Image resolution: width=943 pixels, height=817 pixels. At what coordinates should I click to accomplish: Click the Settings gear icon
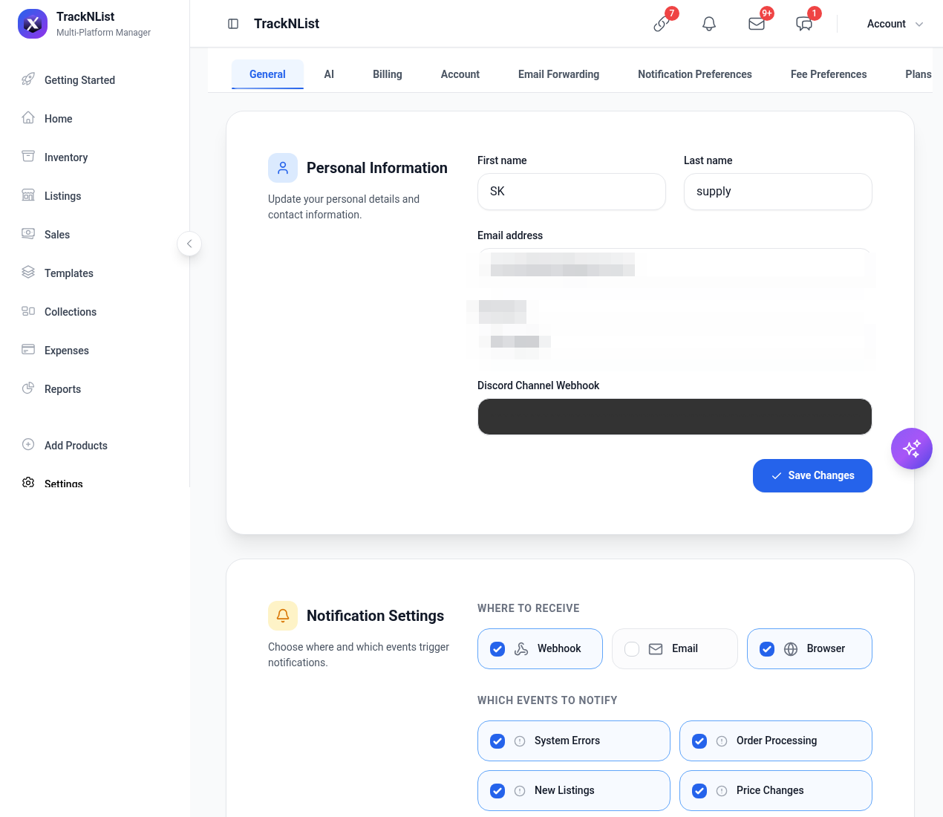coord(28,483)
